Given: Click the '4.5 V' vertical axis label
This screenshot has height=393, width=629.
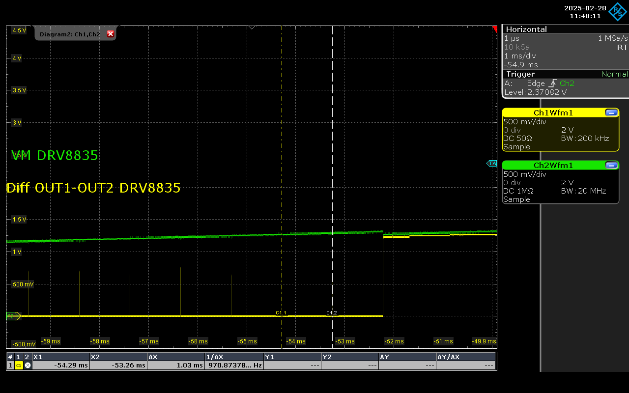Looking at the screenshot, I should point(20,30).
